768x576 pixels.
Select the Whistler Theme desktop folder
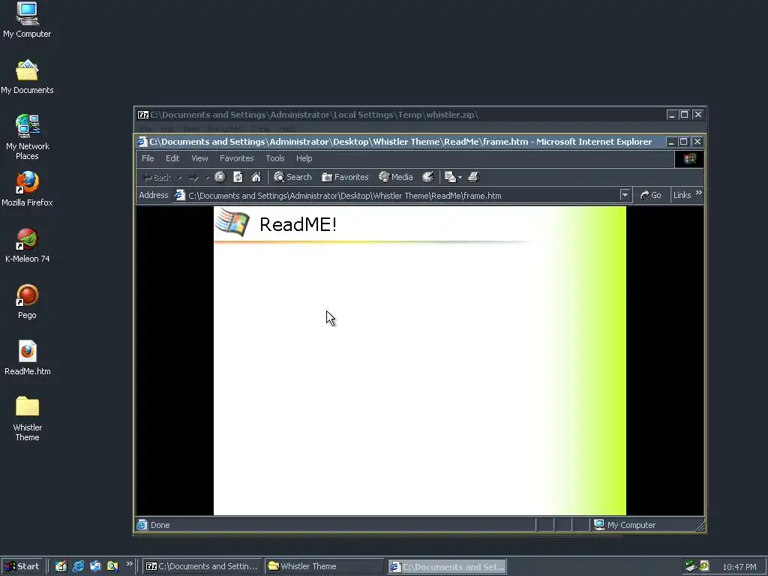28,418
